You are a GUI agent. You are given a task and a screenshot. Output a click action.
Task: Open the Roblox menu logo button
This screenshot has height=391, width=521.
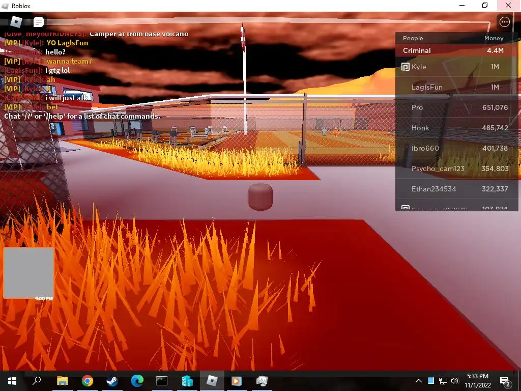[x=16, y=22]
